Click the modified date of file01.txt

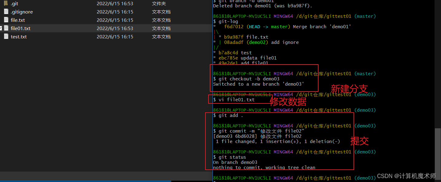click(x=115, y=29)
